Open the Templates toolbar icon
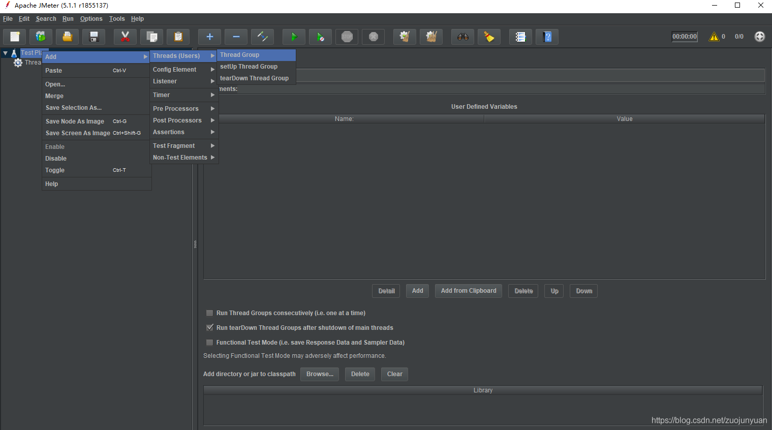This screenshot has width=772, height=430. click(x=41, y=37)
